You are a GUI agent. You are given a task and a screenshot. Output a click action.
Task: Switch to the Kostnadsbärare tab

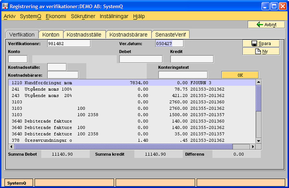[129, 35]
